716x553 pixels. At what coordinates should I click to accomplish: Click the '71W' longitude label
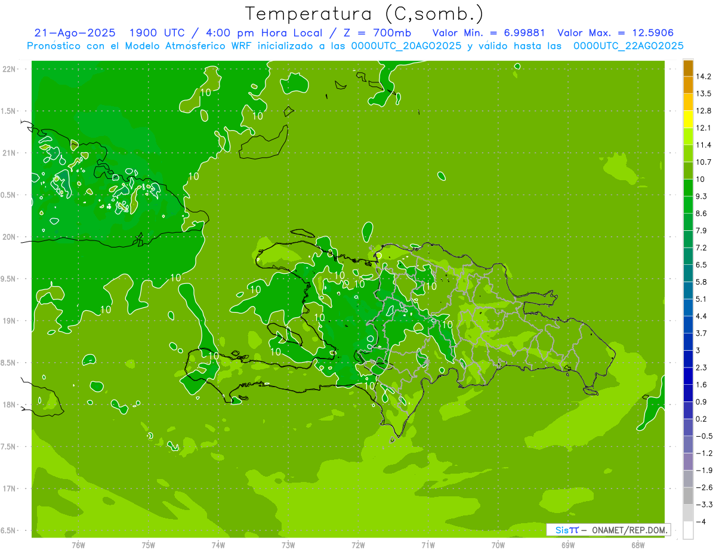(x=428, y=545)
